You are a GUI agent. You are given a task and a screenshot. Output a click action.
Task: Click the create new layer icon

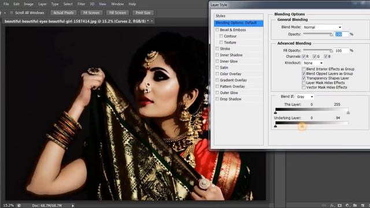362,206
